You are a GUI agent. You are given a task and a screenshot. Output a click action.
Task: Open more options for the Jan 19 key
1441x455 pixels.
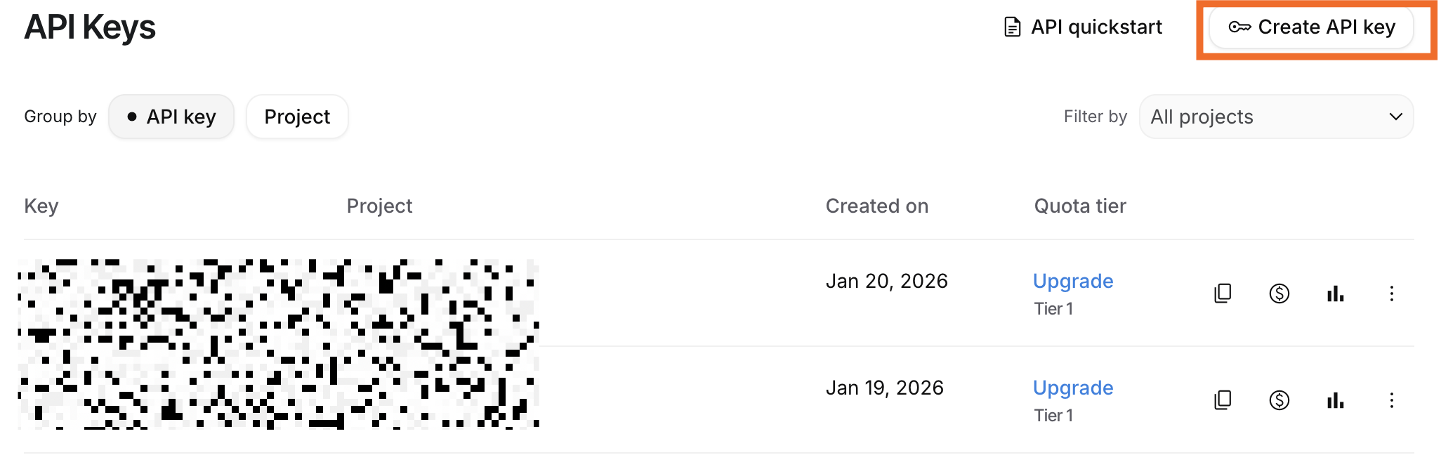(1391, 400)
